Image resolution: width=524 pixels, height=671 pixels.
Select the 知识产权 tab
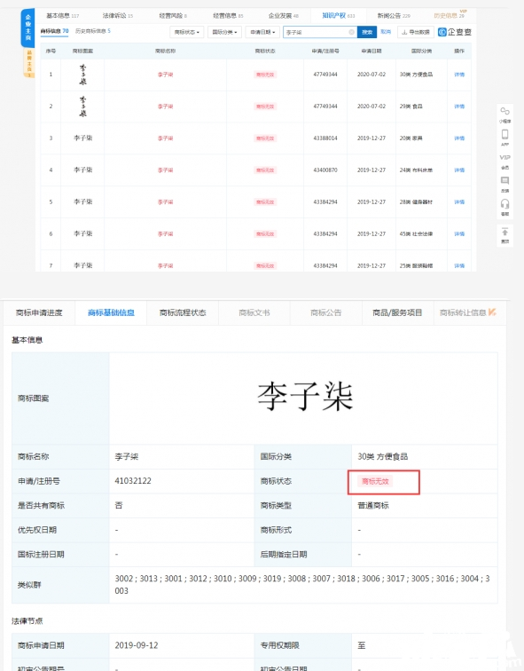click(x=338, y=15)
